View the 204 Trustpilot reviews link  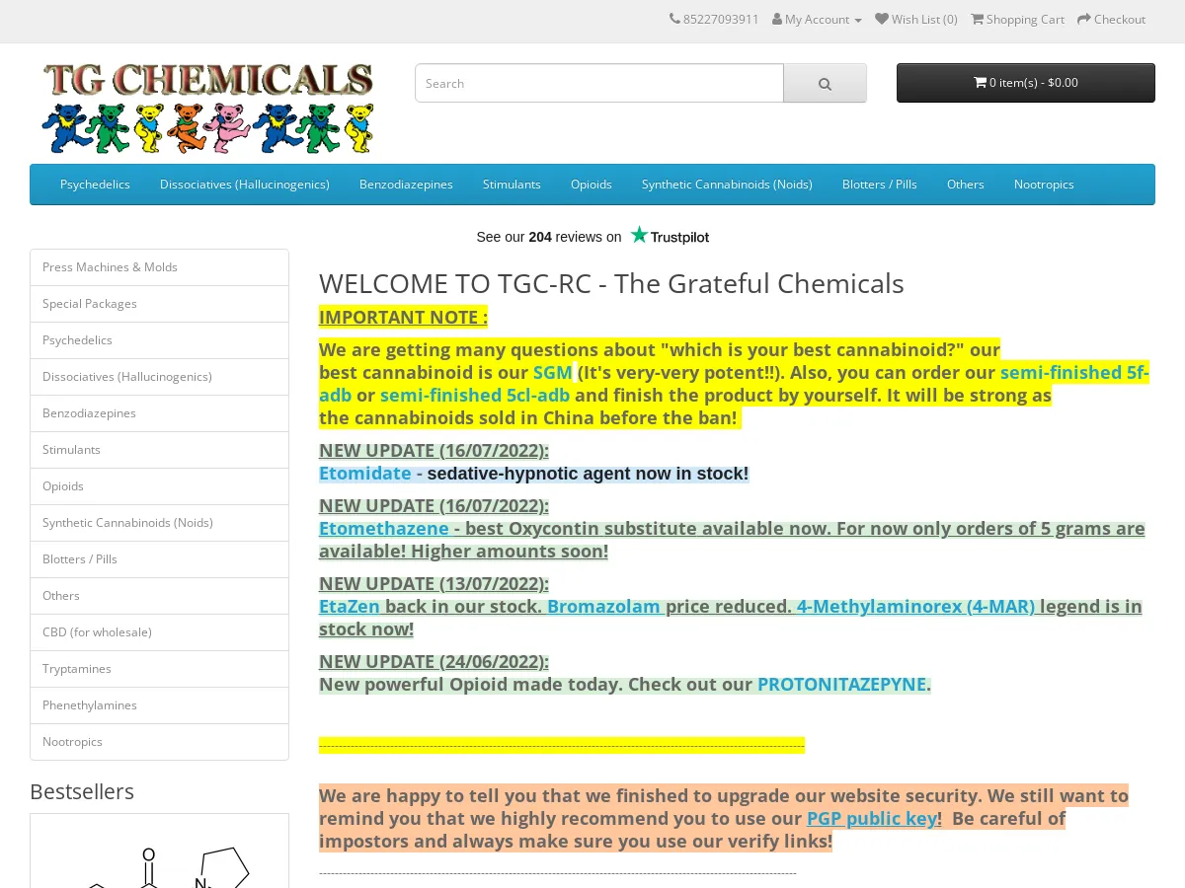[x=540, y=237]
